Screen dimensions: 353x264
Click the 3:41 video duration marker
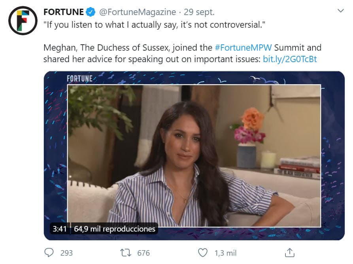[59, 228]
